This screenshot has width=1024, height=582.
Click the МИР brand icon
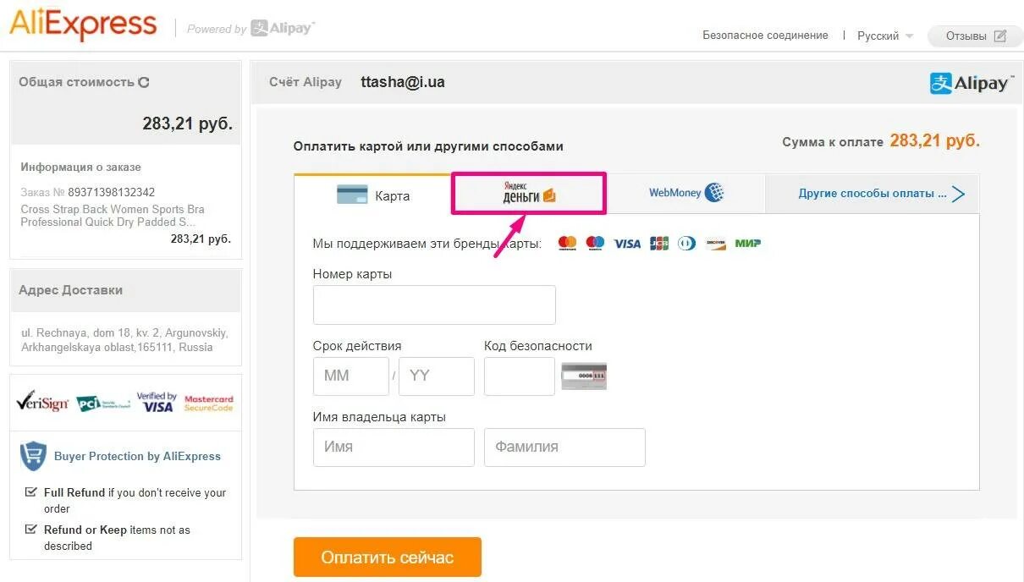pyautogui.click(x=748, y=244)
